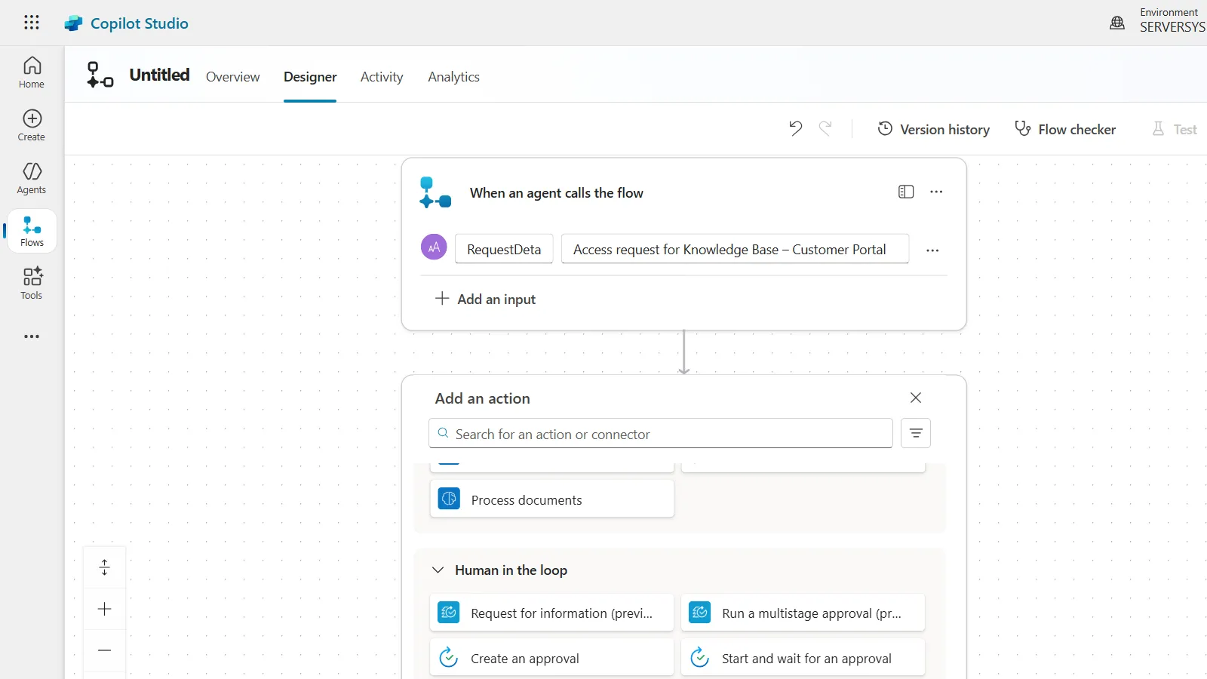Open Version history
1207x679 pixels.
pyautogui.click(x=934, y=130)
